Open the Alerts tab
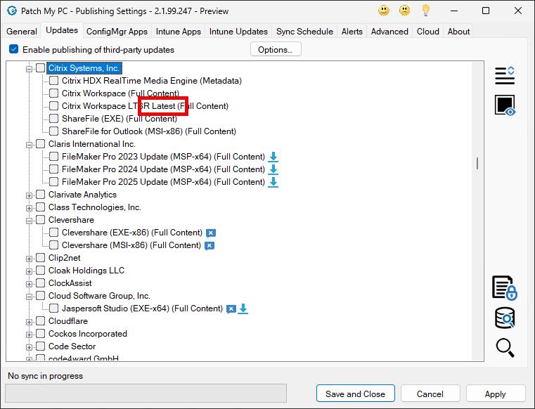The image size is (535, 409). [352, 32]
